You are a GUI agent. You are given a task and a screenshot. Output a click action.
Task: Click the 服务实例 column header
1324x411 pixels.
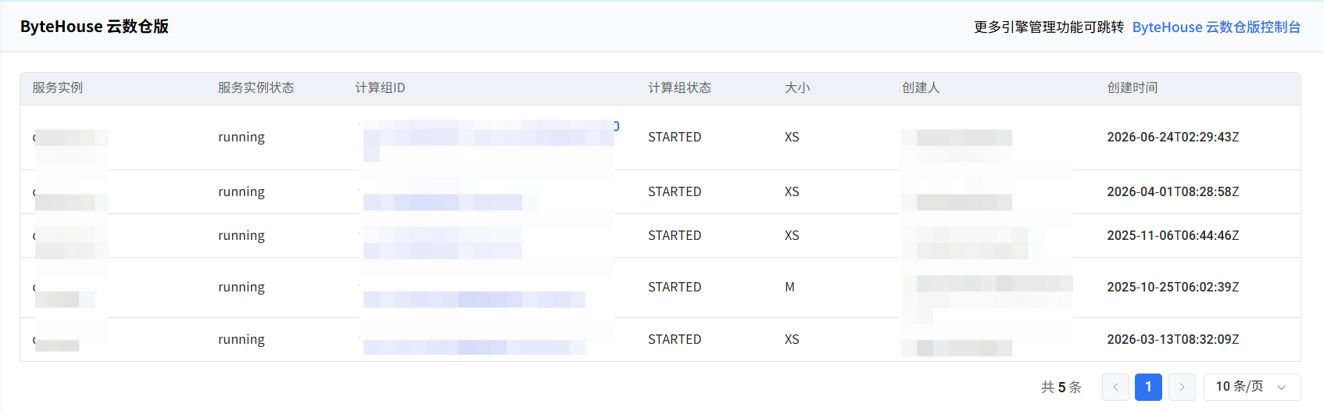click(x=57, y=88)
